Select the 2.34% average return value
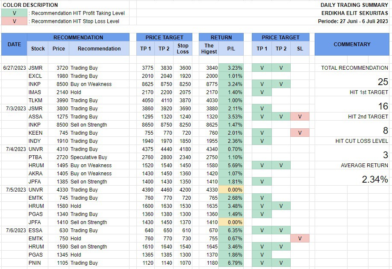392x269 pixels. (375, 180)
